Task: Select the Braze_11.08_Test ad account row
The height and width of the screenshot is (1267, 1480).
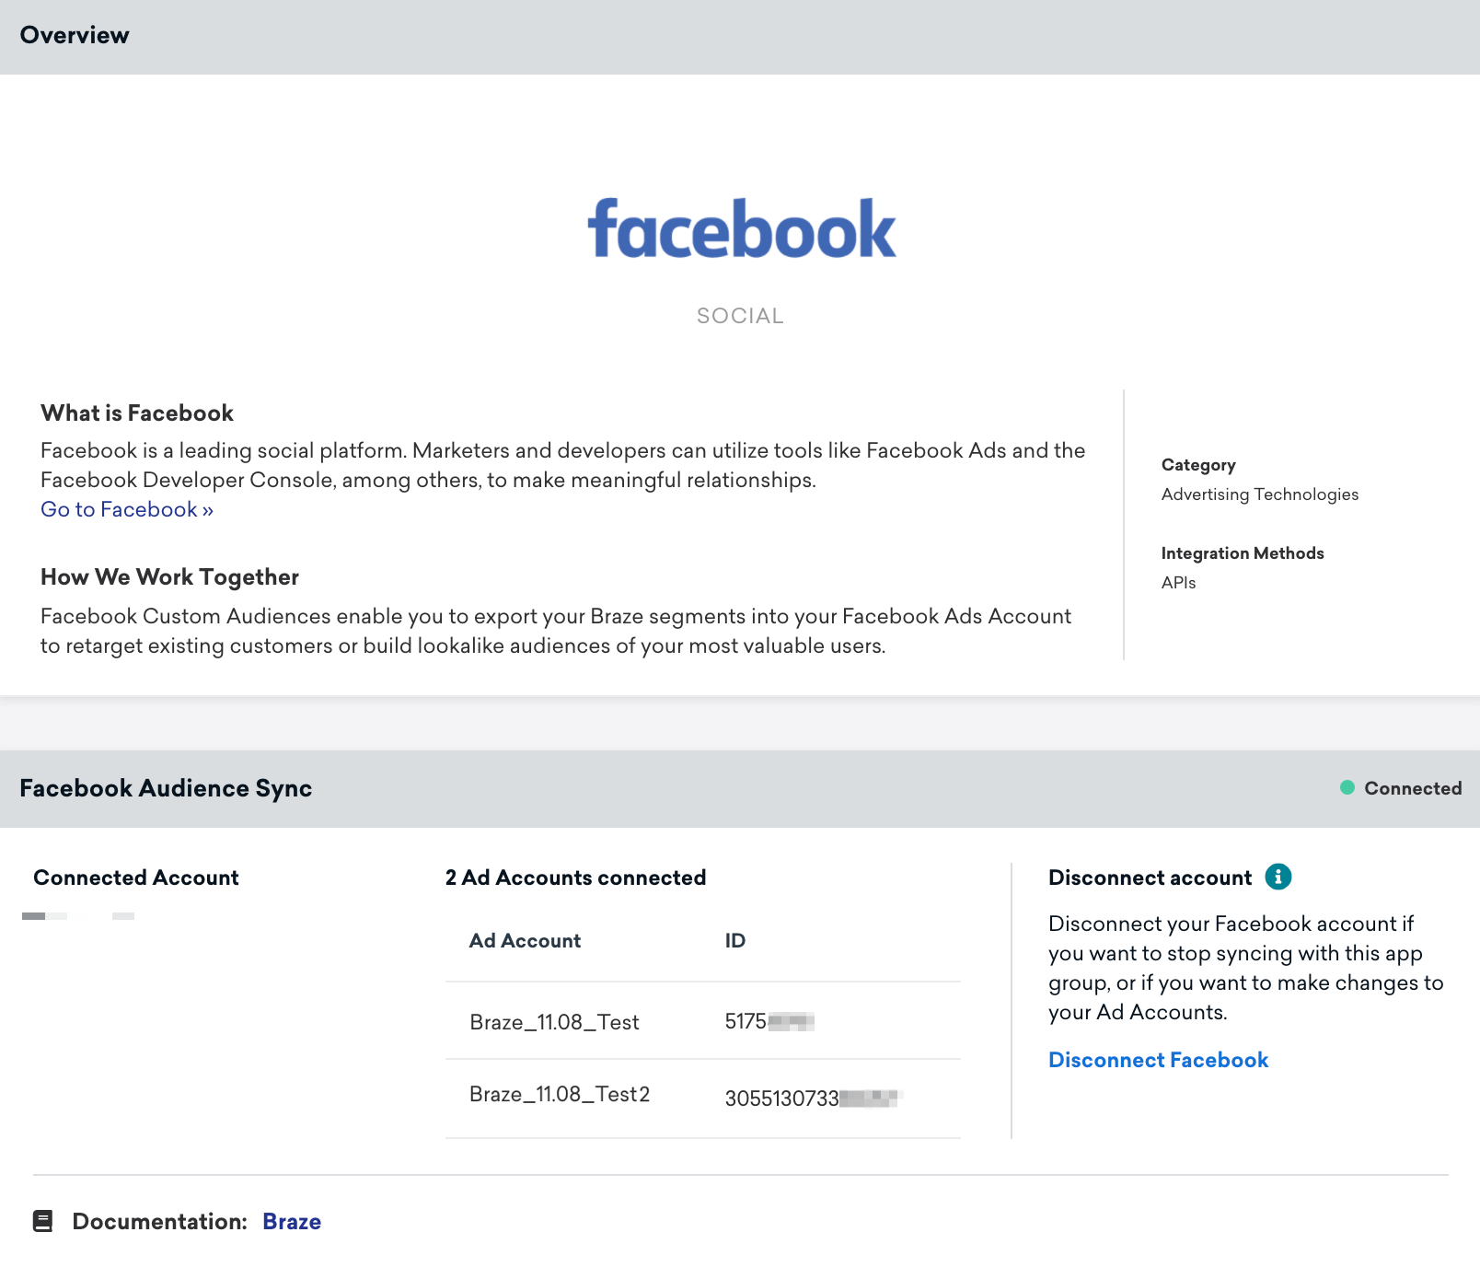Action: click(x=702, y=1021)
